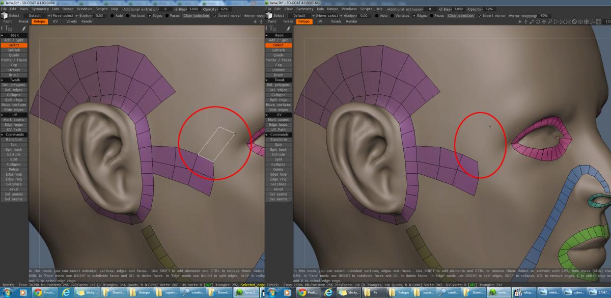Switch to the Render tab in right window
611x298 pixels.
[x=352, y=21]
